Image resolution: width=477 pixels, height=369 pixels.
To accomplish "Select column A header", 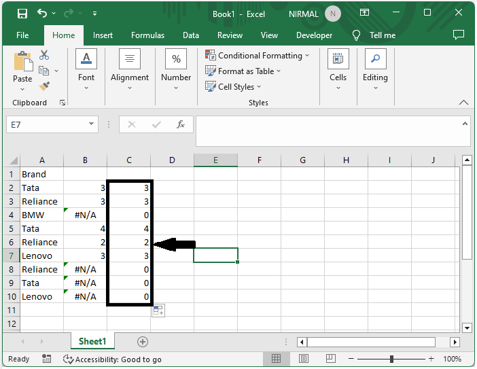I will coord(42,160).
